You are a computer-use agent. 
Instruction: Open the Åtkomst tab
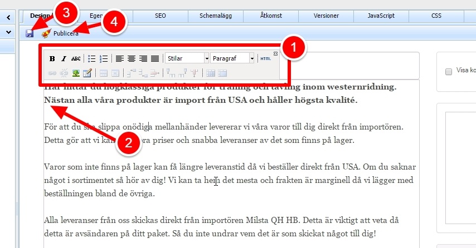point(271,16)
